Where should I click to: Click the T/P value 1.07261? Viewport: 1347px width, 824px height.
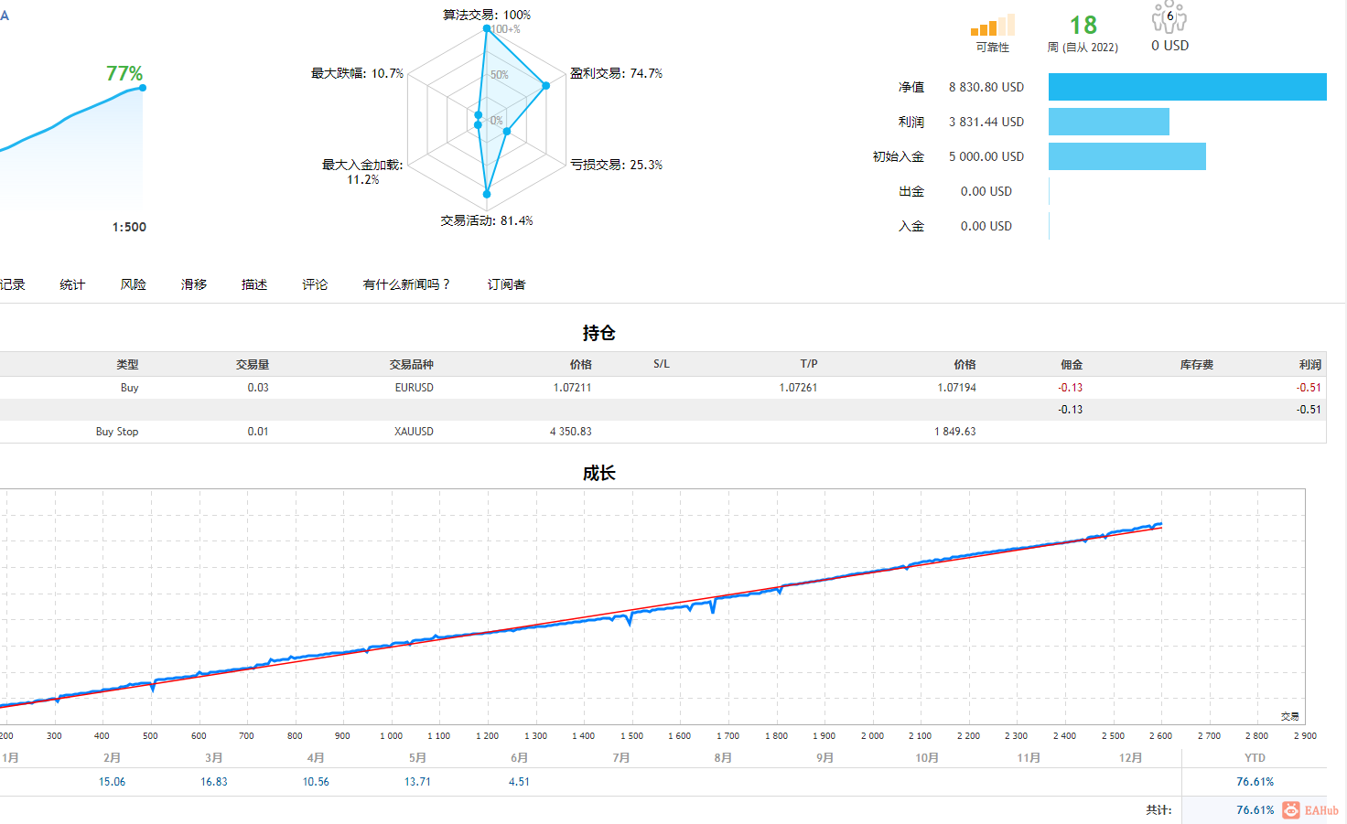[799, 388]
